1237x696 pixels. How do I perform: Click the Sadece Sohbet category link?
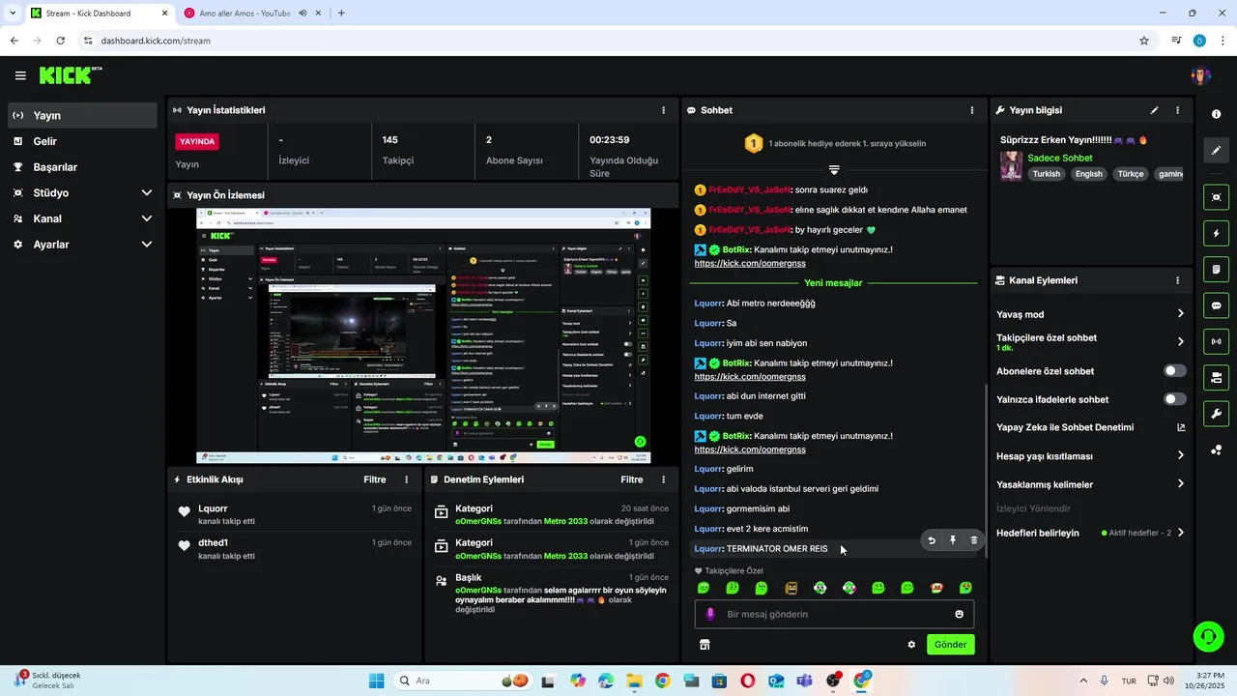[x=1060, y=158]
